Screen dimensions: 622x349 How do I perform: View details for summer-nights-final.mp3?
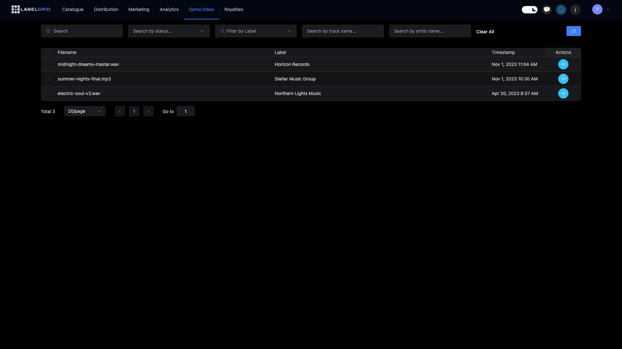tap(563, 79)
